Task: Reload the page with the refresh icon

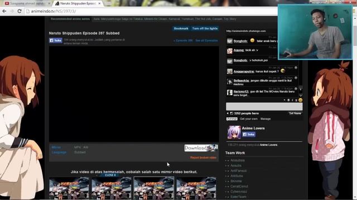Action: coord(20,11)
